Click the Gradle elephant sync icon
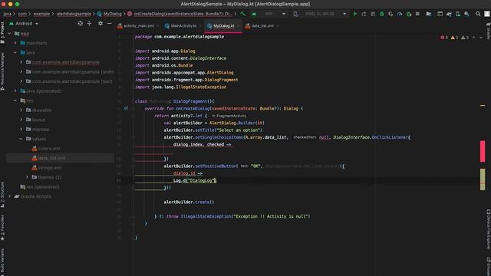491x276 pixels. point(449,14)
